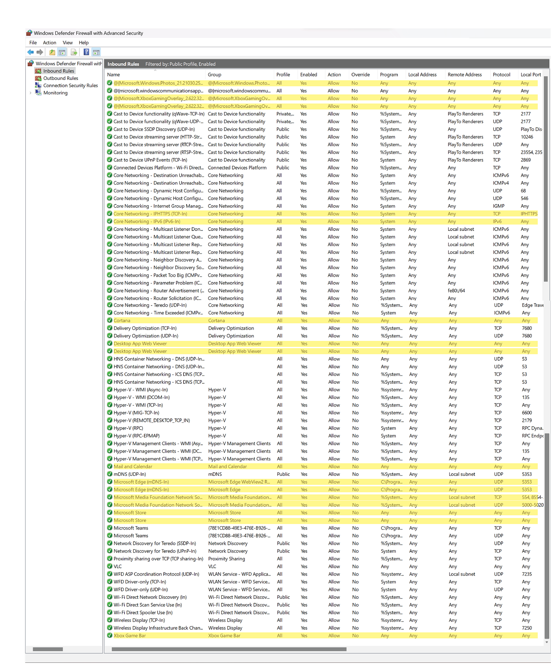Click the Forward arrow in the toolbar
Image resolution: width=551 pixels, height=670 pixels.
(x=40, y=52)
